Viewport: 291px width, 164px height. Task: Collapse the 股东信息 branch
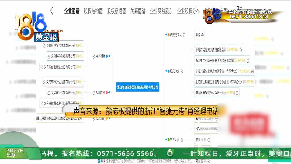click(182, 71)
